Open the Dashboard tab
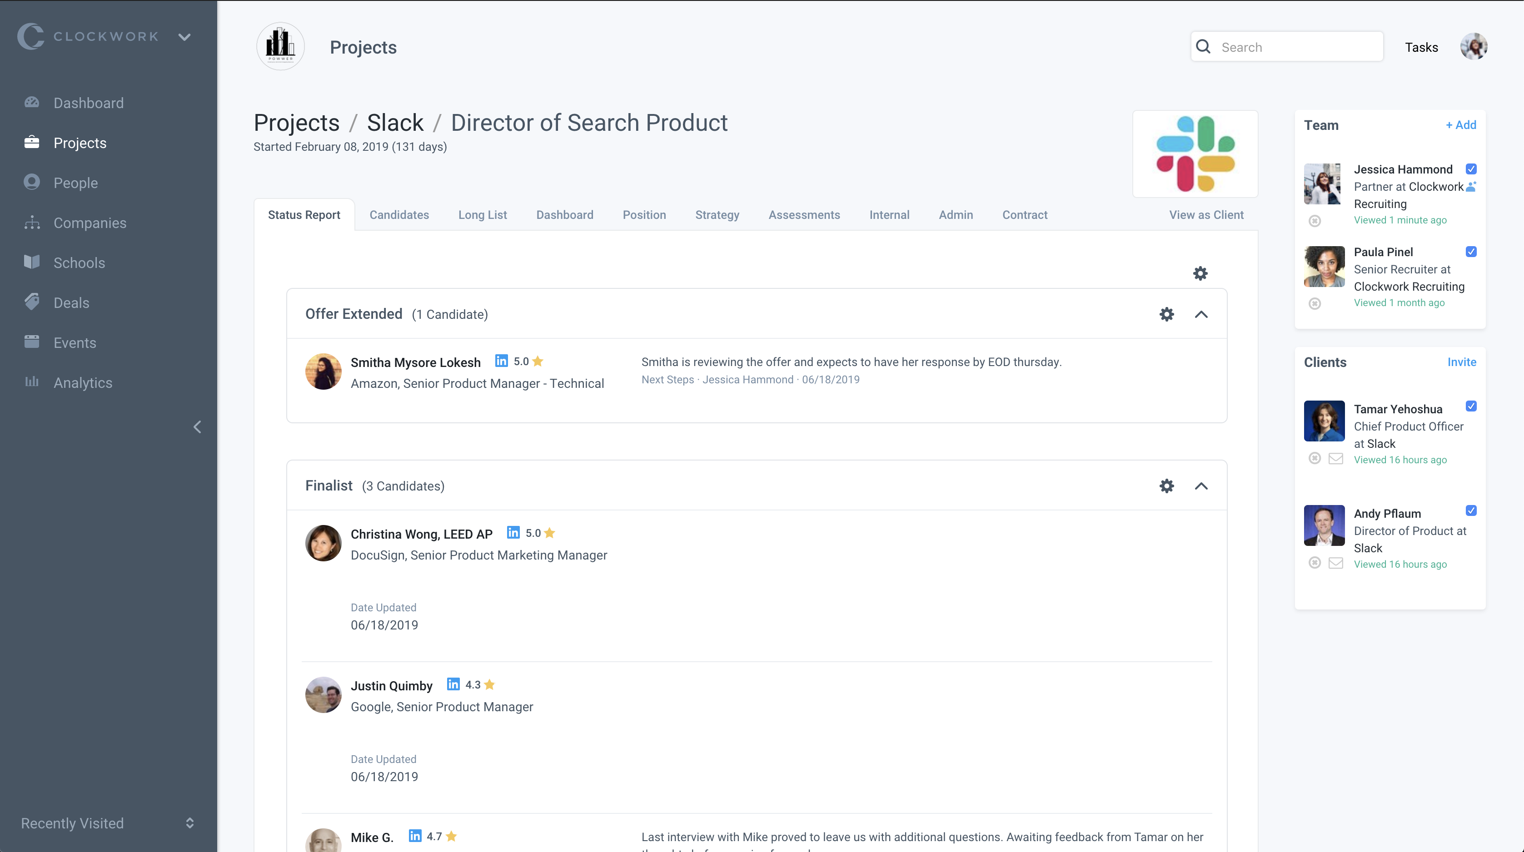 (565, 215)
